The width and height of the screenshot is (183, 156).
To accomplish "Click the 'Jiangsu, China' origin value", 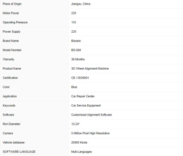I will click(x=81, y=4).
